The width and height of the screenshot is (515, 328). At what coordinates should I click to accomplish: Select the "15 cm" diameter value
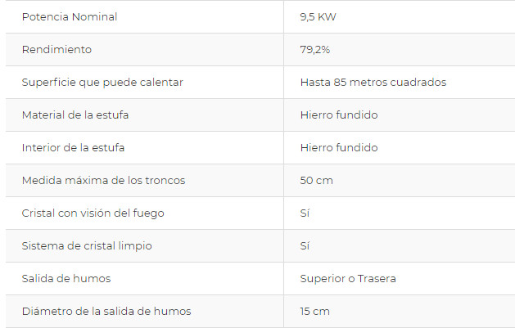pyautogui.click(x=315, y=311)
